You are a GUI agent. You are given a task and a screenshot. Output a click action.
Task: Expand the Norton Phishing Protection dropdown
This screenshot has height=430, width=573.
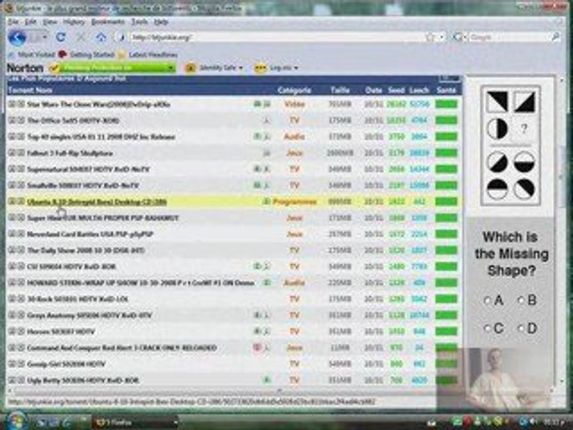coord(171,68)
